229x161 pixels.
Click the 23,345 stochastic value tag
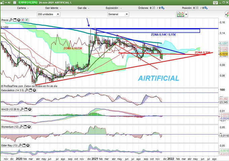[x=224, y=102]
